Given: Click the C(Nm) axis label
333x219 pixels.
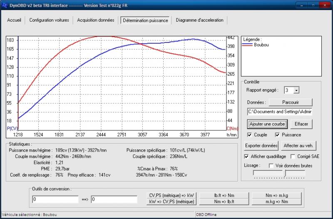Looking at the screenshot, I should pos(232,129).
